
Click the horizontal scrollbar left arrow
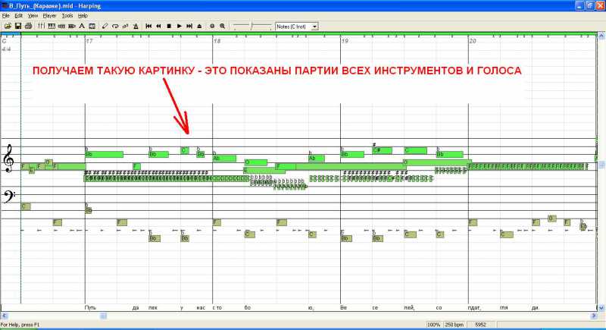[x=5, y=316]
